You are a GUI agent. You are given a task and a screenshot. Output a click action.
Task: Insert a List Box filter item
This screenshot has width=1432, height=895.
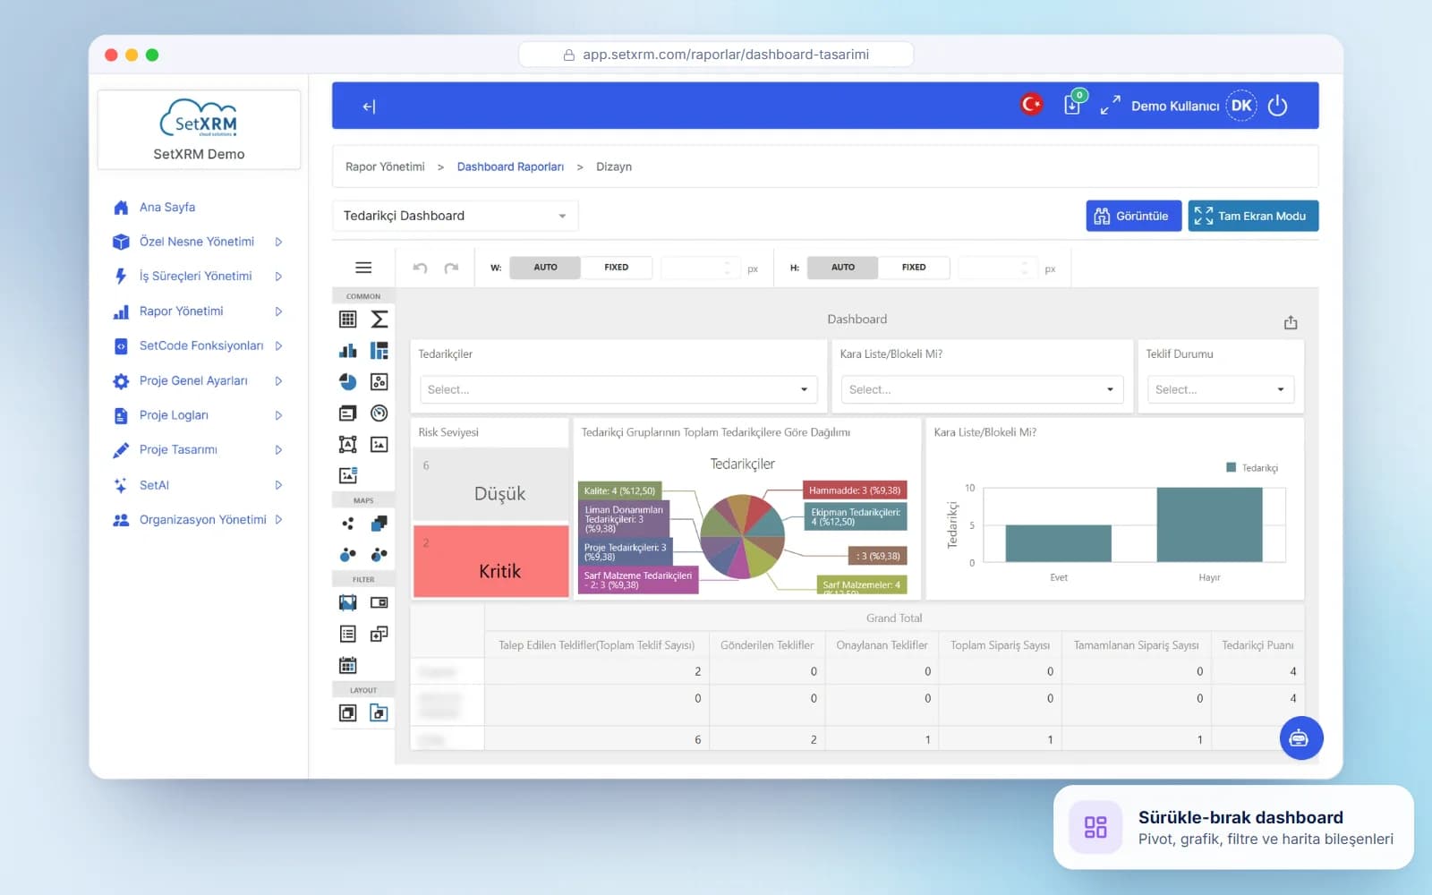348,634
